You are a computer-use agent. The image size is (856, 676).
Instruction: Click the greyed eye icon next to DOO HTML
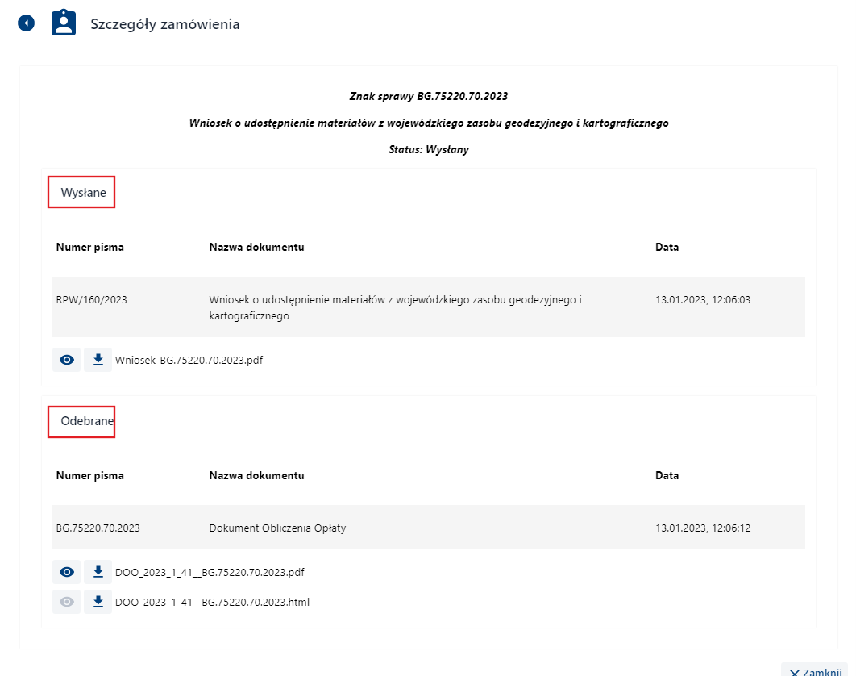pos(66,602)
